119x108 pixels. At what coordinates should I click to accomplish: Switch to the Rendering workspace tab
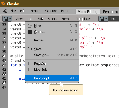point(110,12)
